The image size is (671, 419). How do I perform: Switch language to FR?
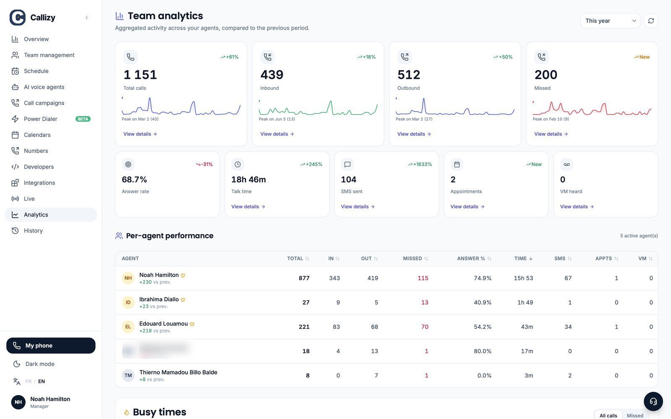point(29,381)
